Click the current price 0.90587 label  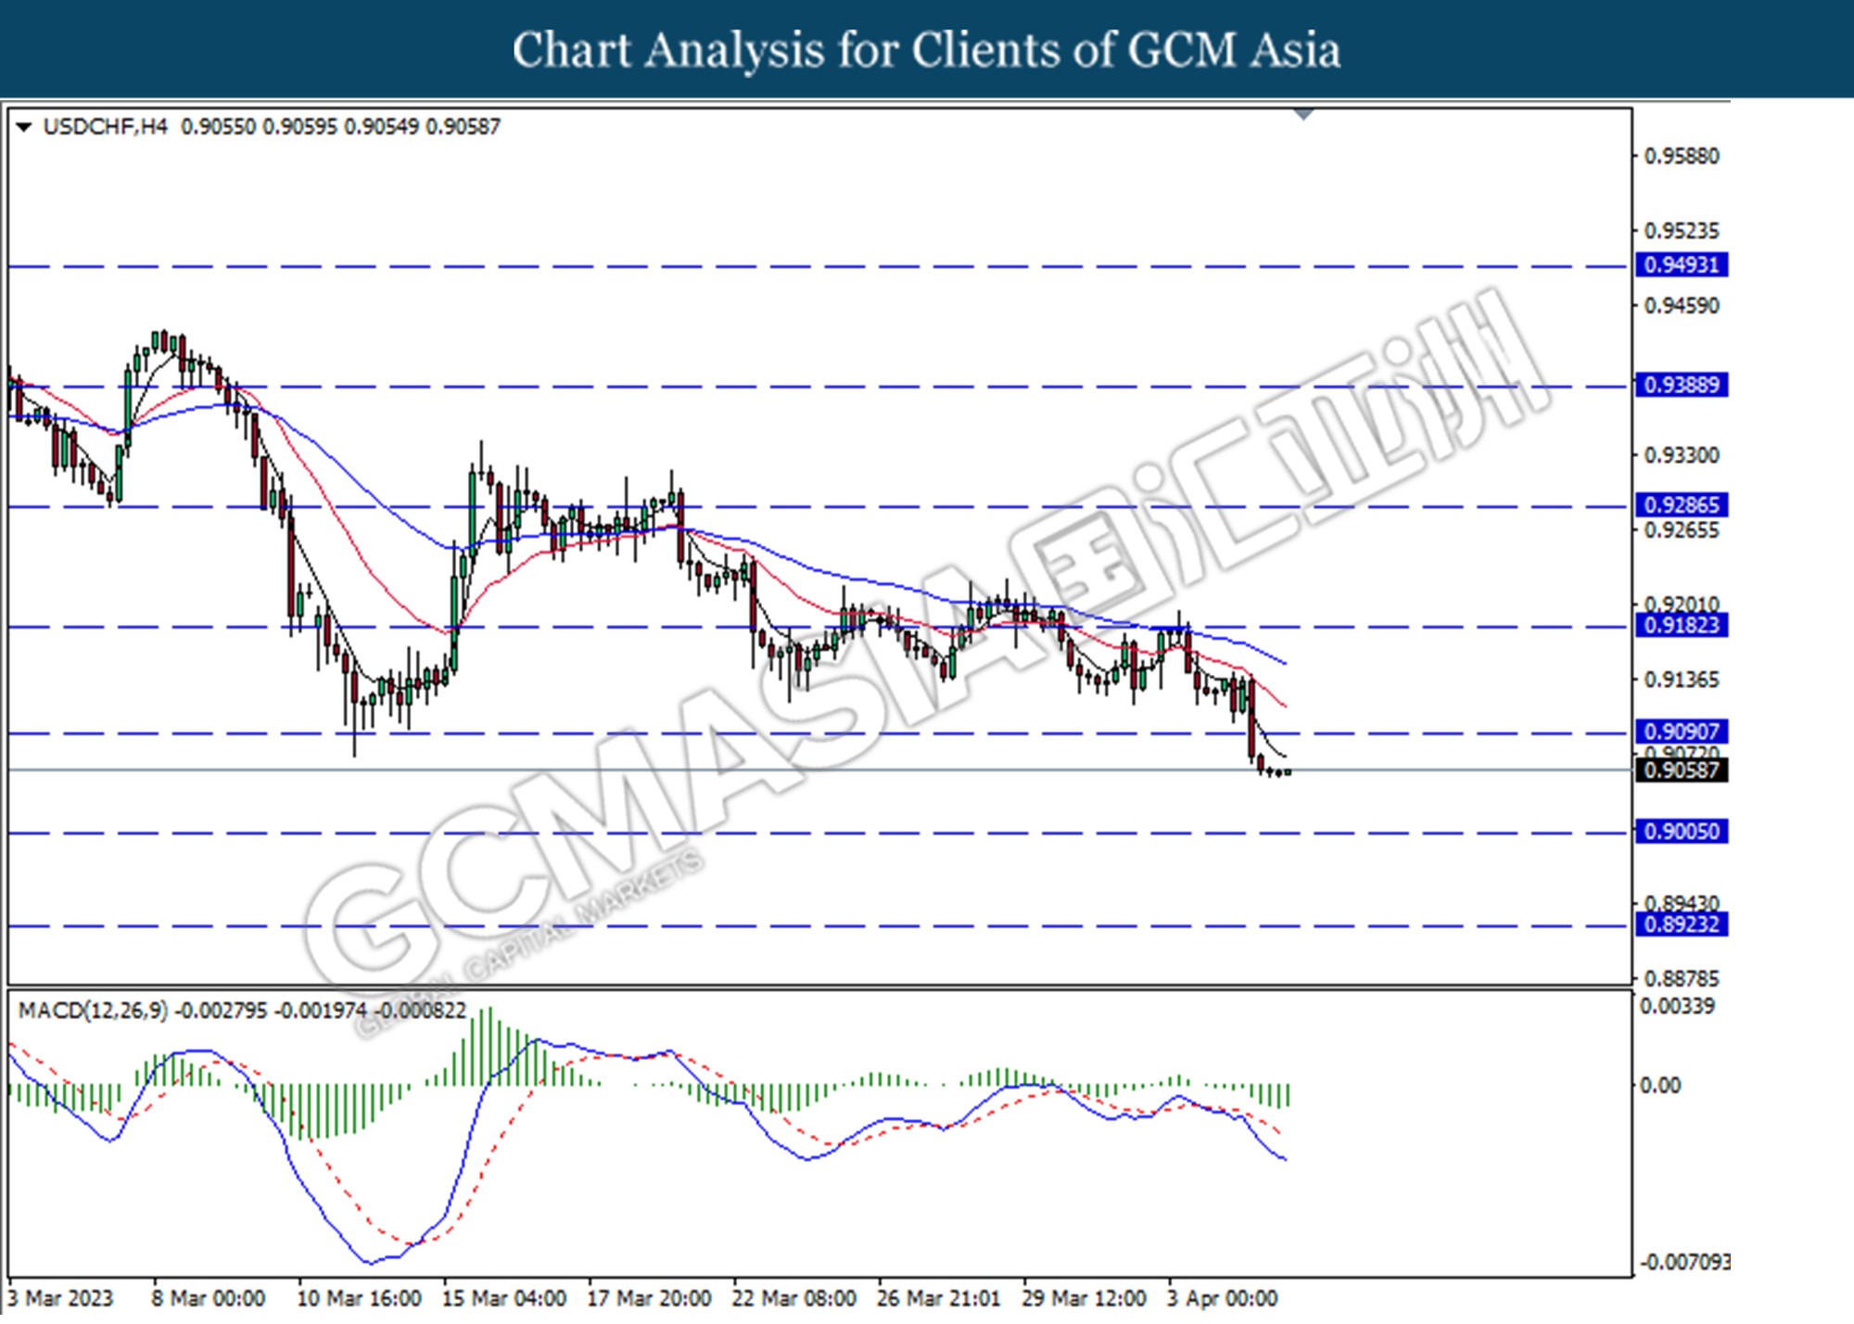[x=1682, y=770]
